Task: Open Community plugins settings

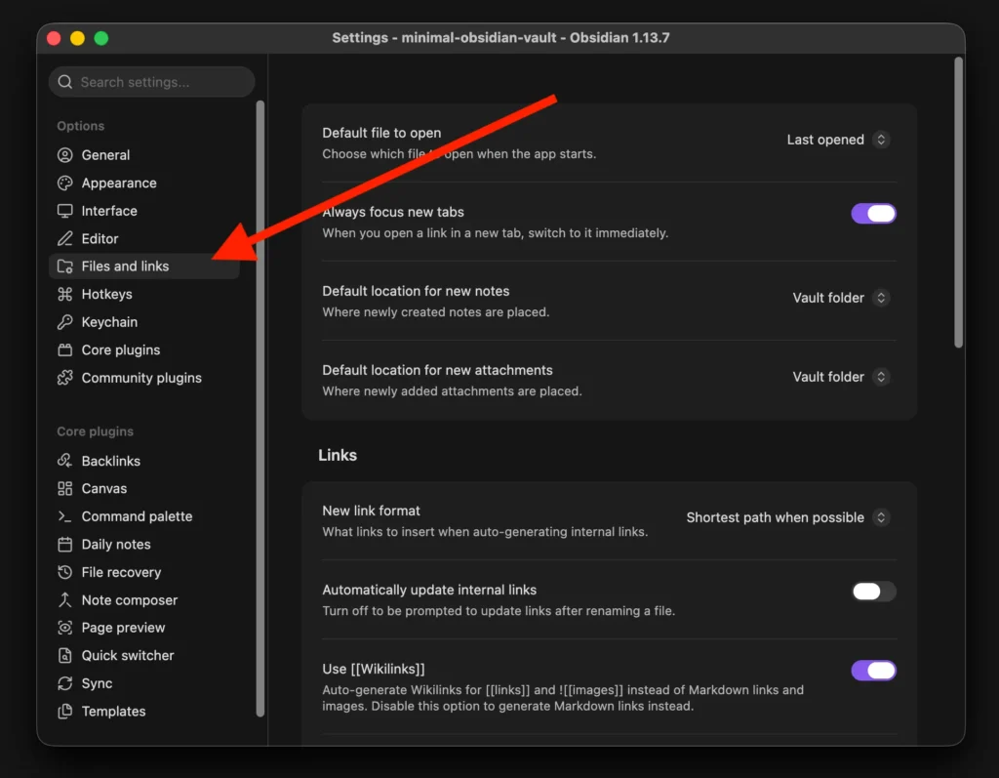Action: tap(144, 378)
